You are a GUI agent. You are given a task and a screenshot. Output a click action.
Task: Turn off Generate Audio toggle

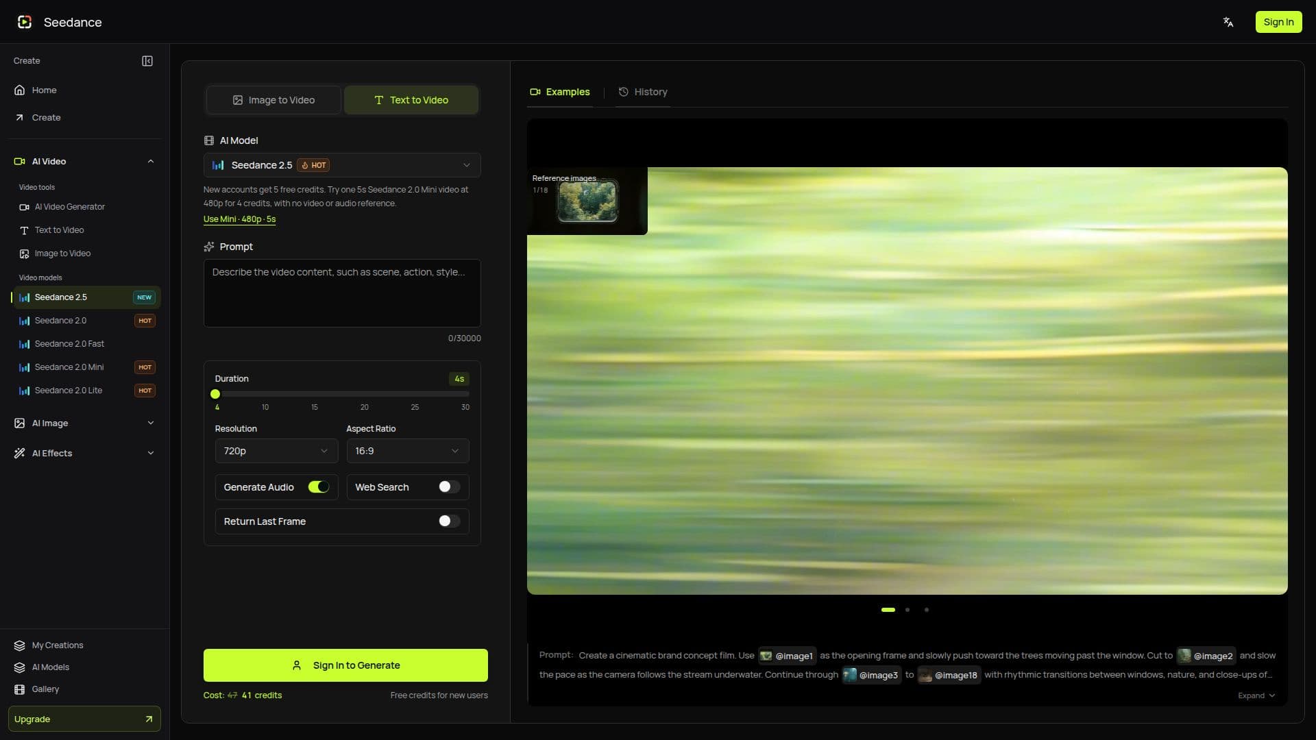click(319, 486)
